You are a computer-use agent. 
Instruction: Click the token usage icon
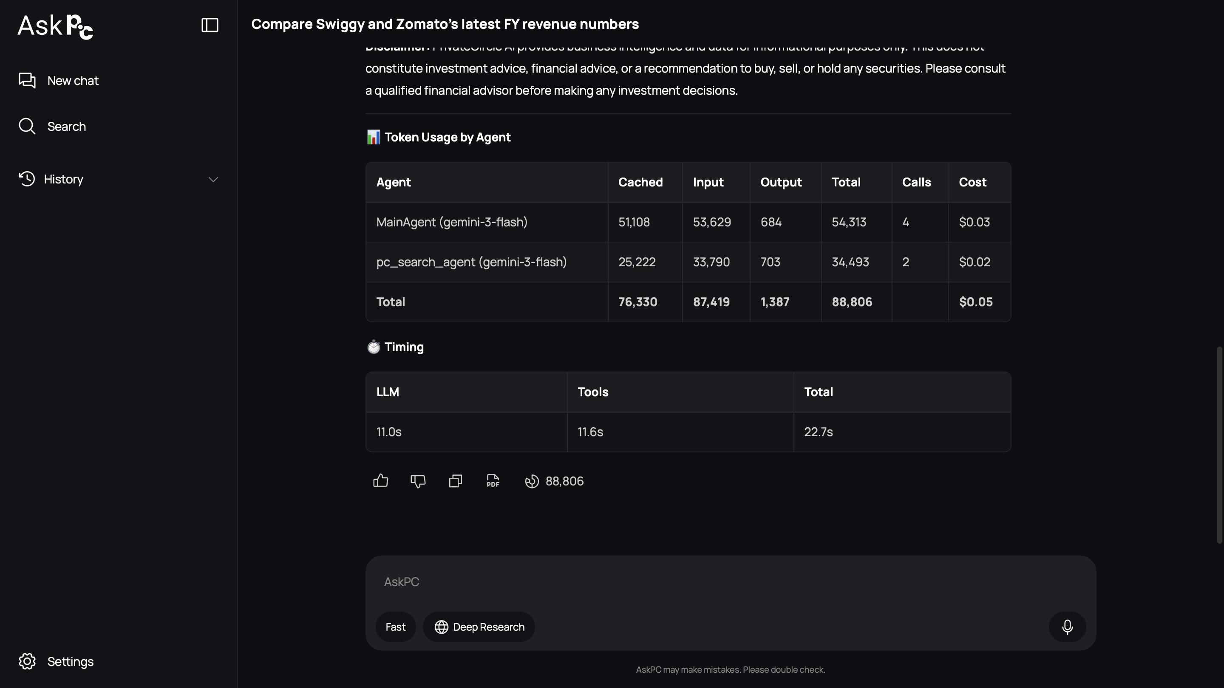pos(532,482)
